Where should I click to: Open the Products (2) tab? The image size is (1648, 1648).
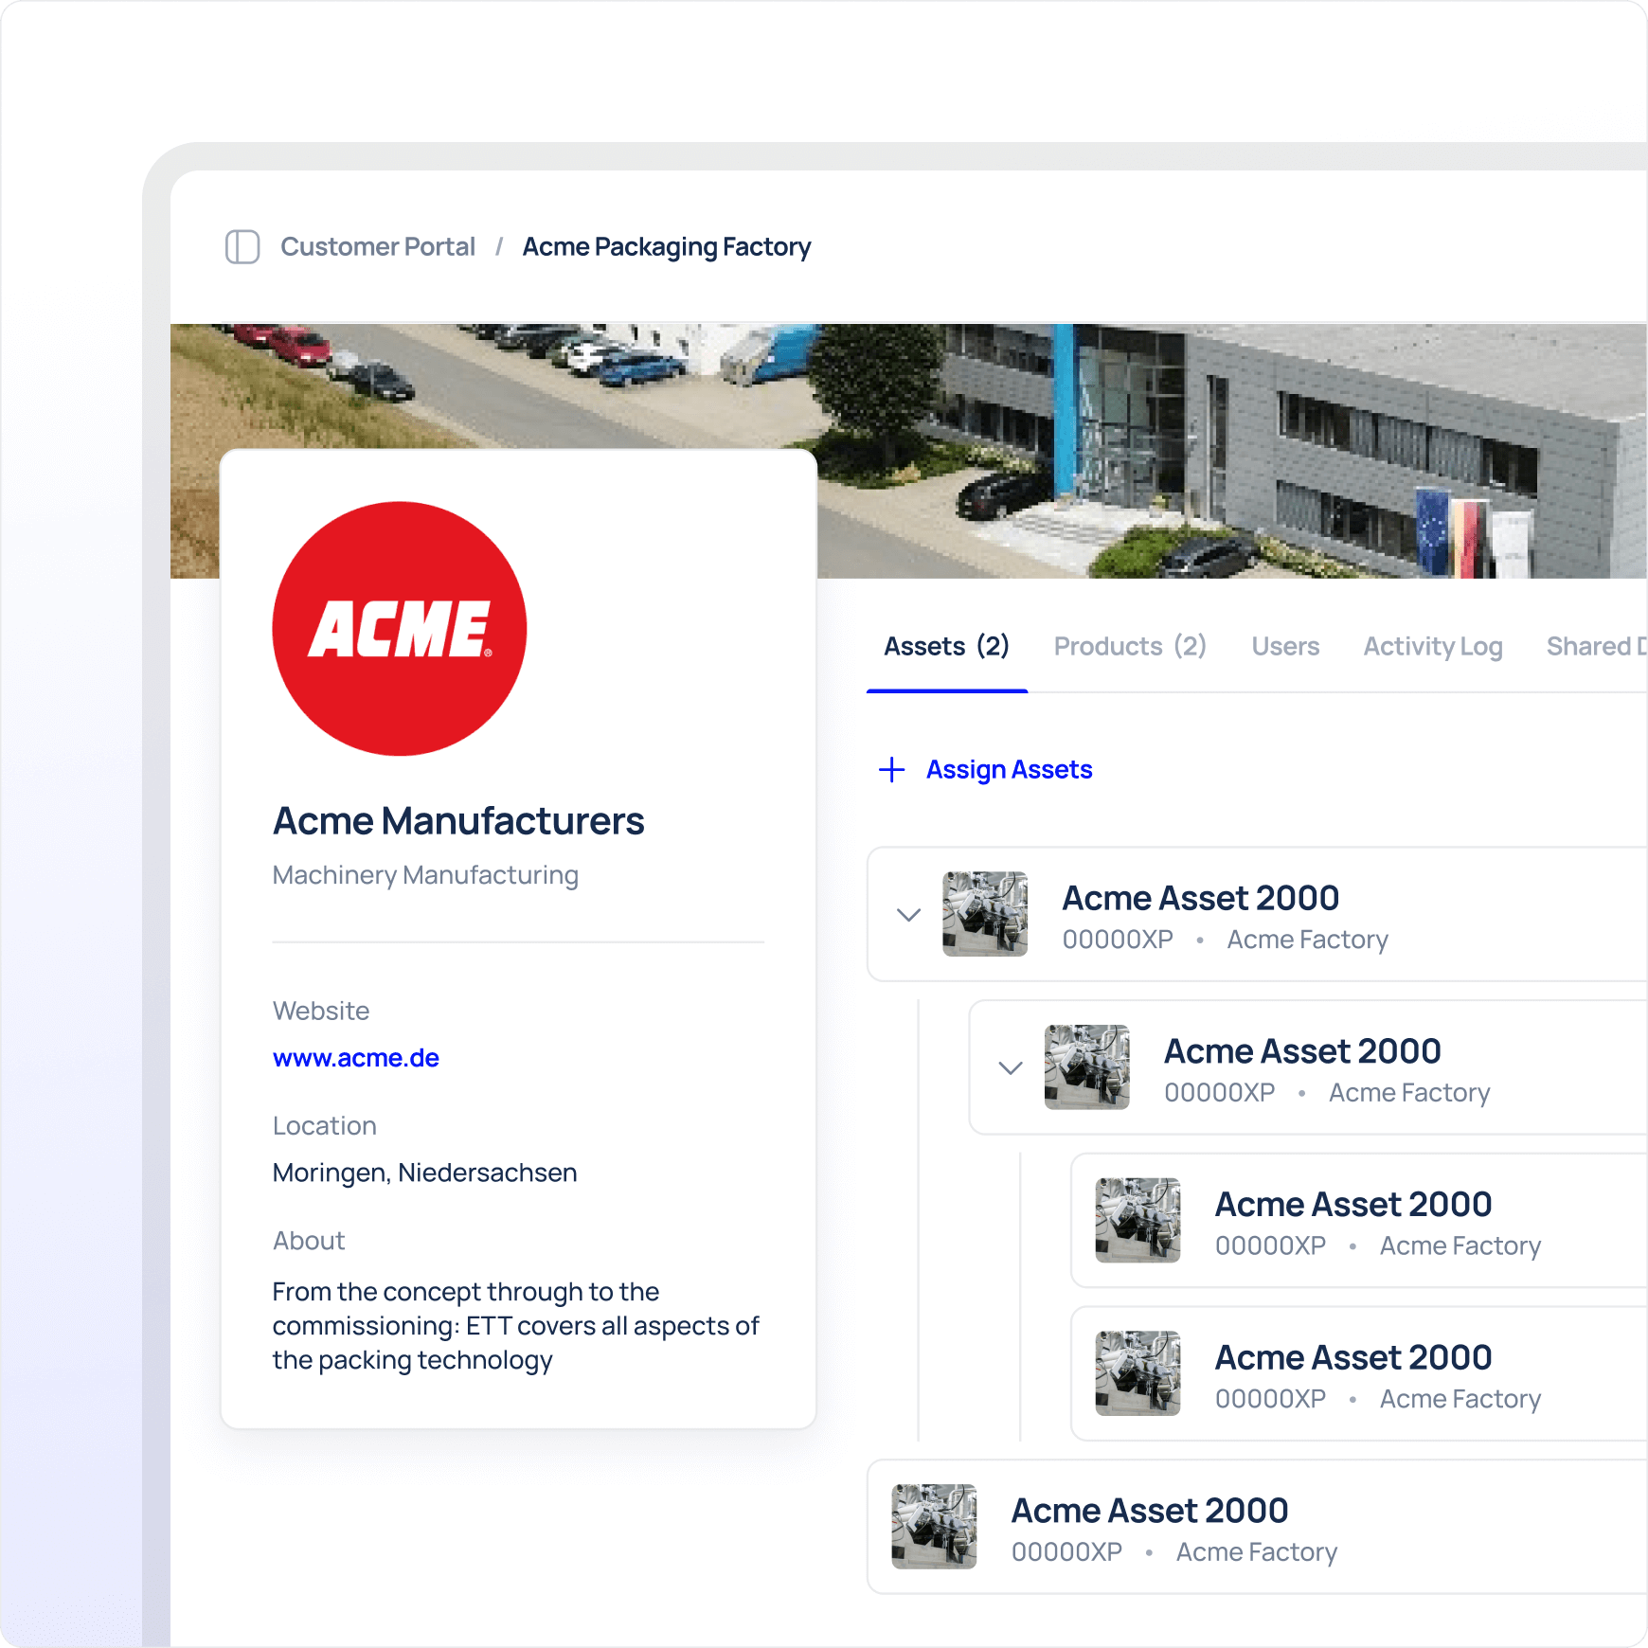coord(1130,647)
